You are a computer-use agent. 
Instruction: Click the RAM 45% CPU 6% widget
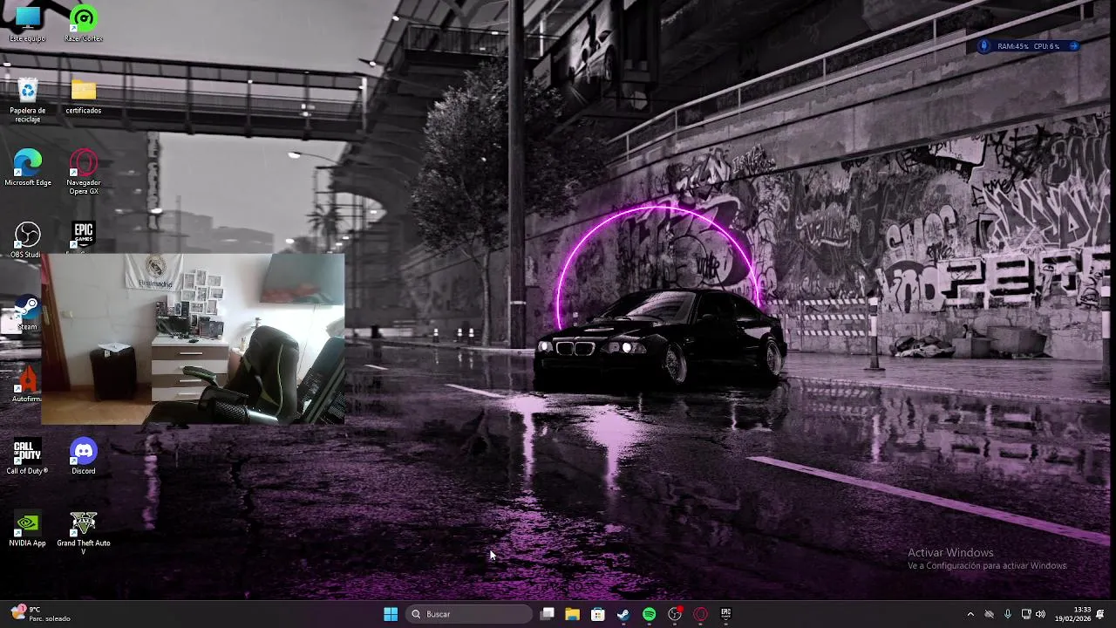pyautogui.click(x=1029, y=46)
